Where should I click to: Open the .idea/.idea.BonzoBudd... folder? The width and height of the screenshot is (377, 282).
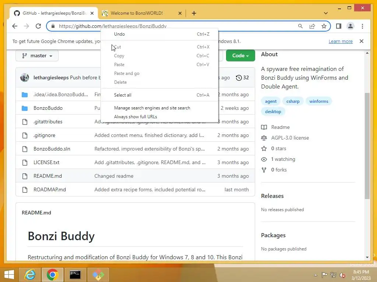click(x=61, y=94)
